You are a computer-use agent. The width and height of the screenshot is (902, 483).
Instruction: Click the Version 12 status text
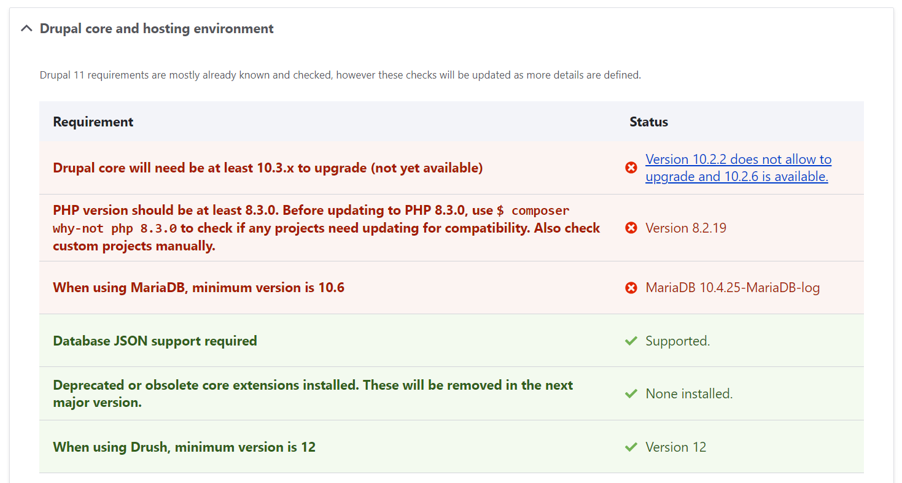[676, 447]
